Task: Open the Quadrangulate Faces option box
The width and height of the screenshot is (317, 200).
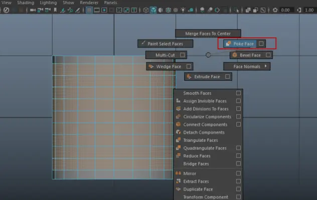Action: coord(238,148)
